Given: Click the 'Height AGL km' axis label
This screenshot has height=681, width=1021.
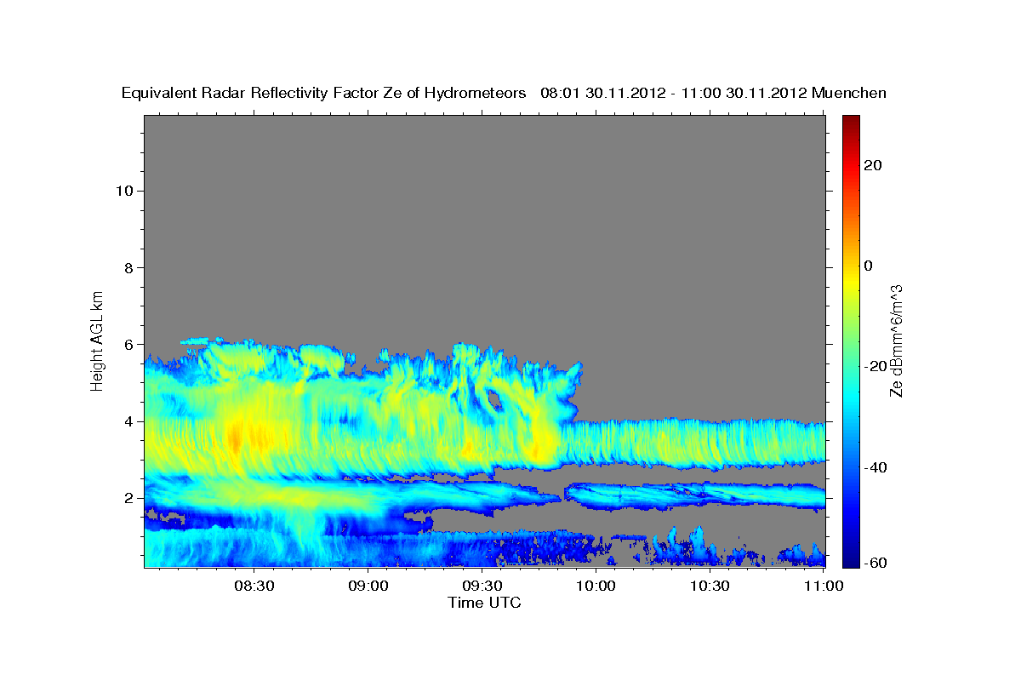Looking at the screenshot, I should tap(98, 340).
